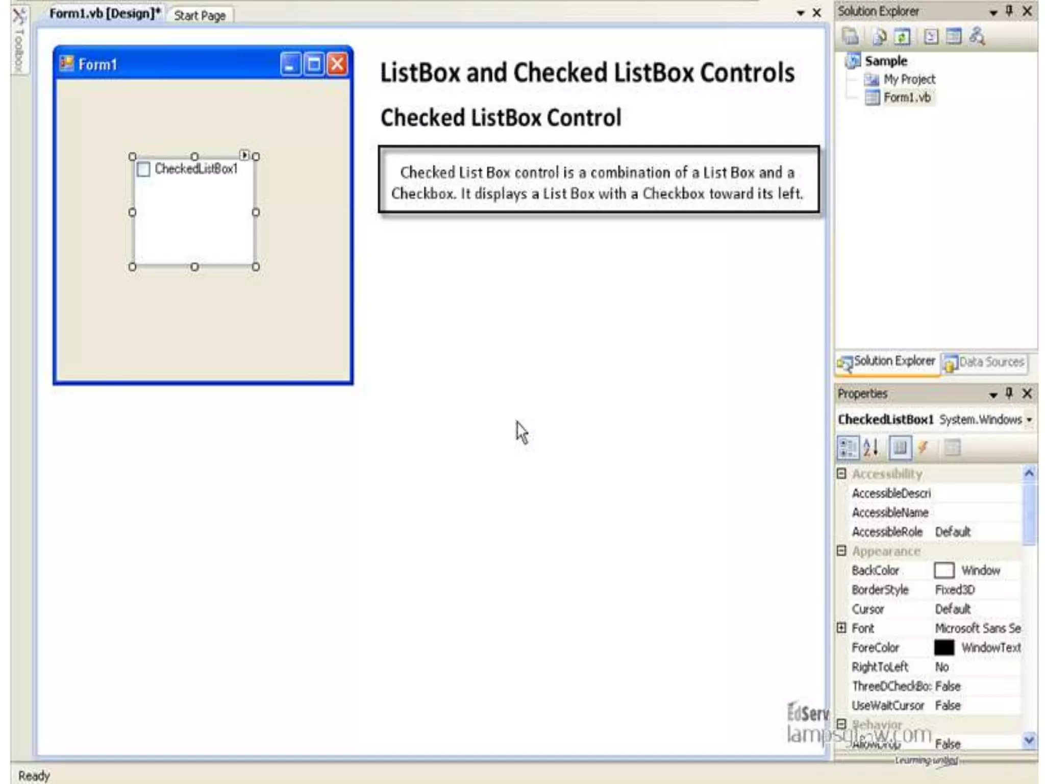Collapse the Accessibility property category
1045x784 pixels.
tap(842, 474)
